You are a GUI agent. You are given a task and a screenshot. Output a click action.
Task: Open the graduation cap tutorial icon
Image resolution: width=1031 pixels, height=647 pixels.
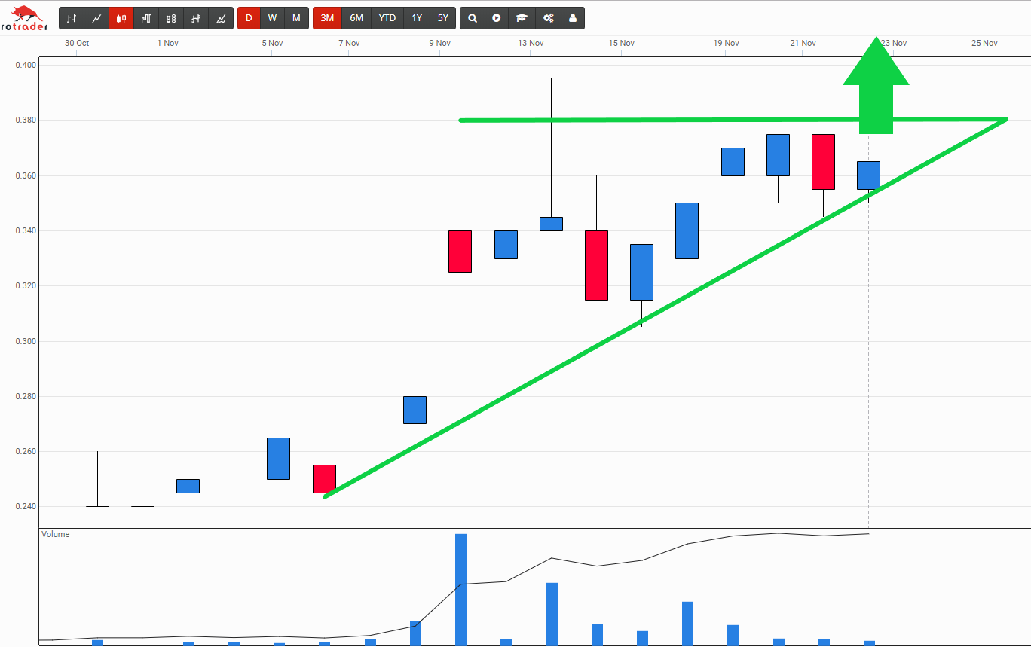(x=522, y=18)
